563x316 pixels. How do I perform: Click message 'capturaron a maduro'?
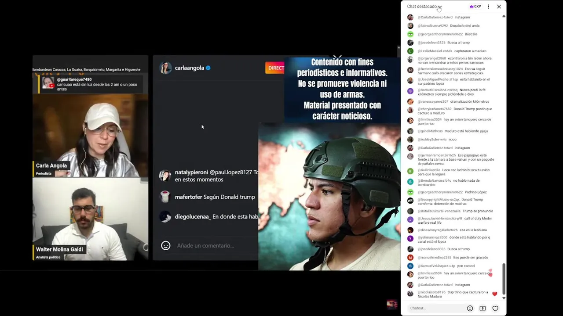(470, 51)
